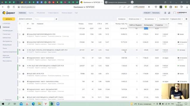Open Ещё menu in top navigation
The height and width of the screenshot is (106, 190).
point(76,13)
